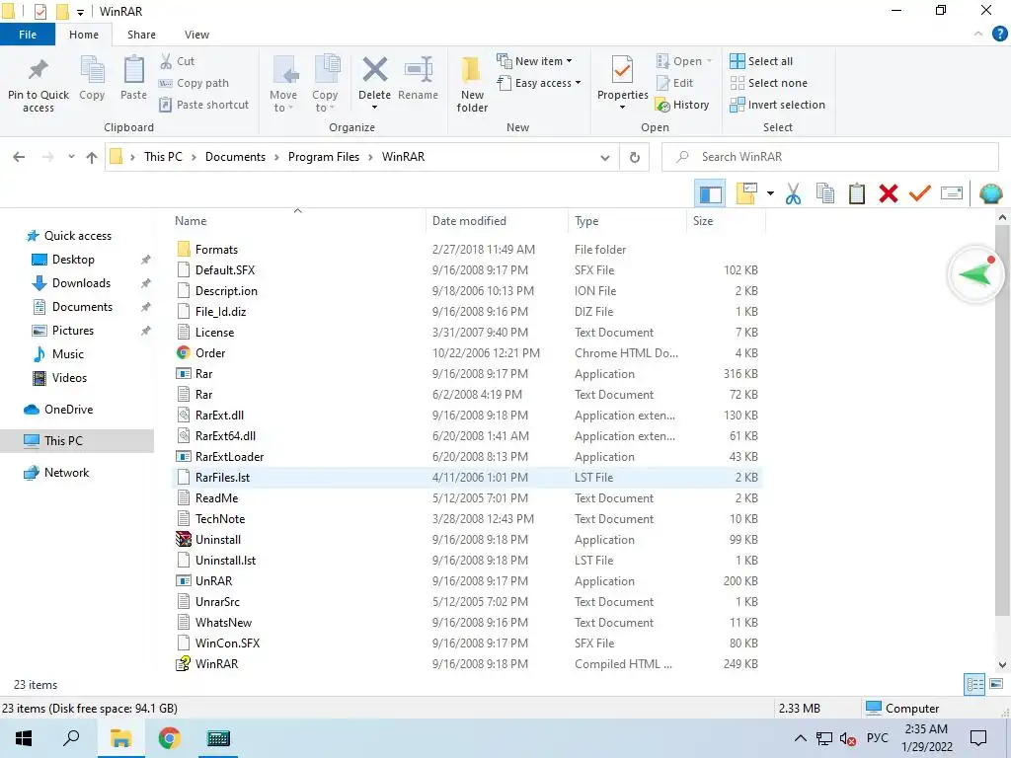Sort by the Size column header
The width and height of the screenshot is (1011, 758).
[x=703, y=221]
